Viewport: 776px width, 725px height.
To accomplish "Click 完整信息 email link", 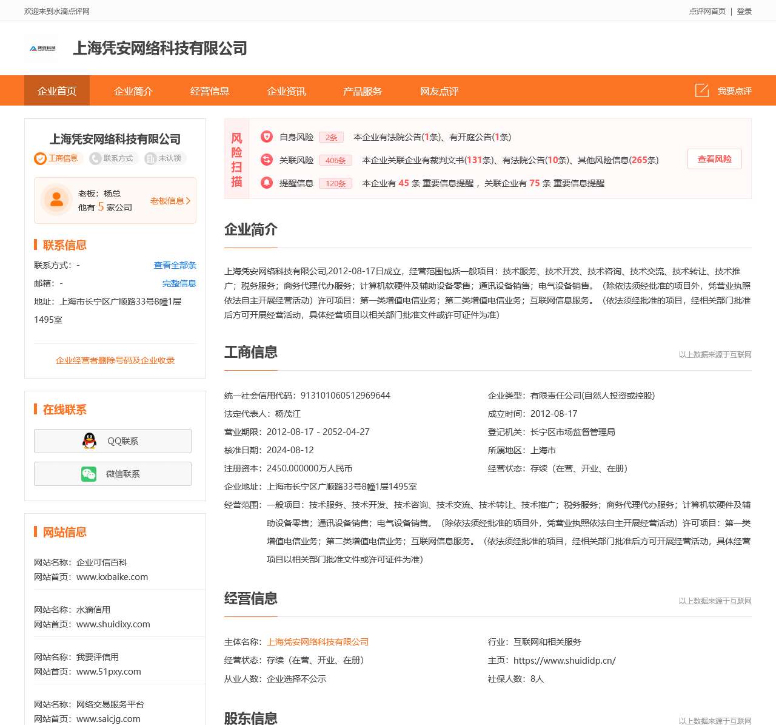I will pos(179,283).
